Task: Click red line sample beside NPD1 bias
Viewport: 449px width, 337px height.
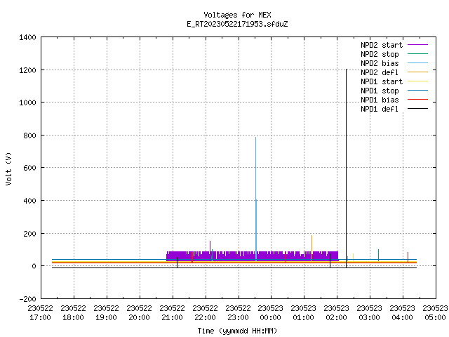Action: [x=417, y=100]
